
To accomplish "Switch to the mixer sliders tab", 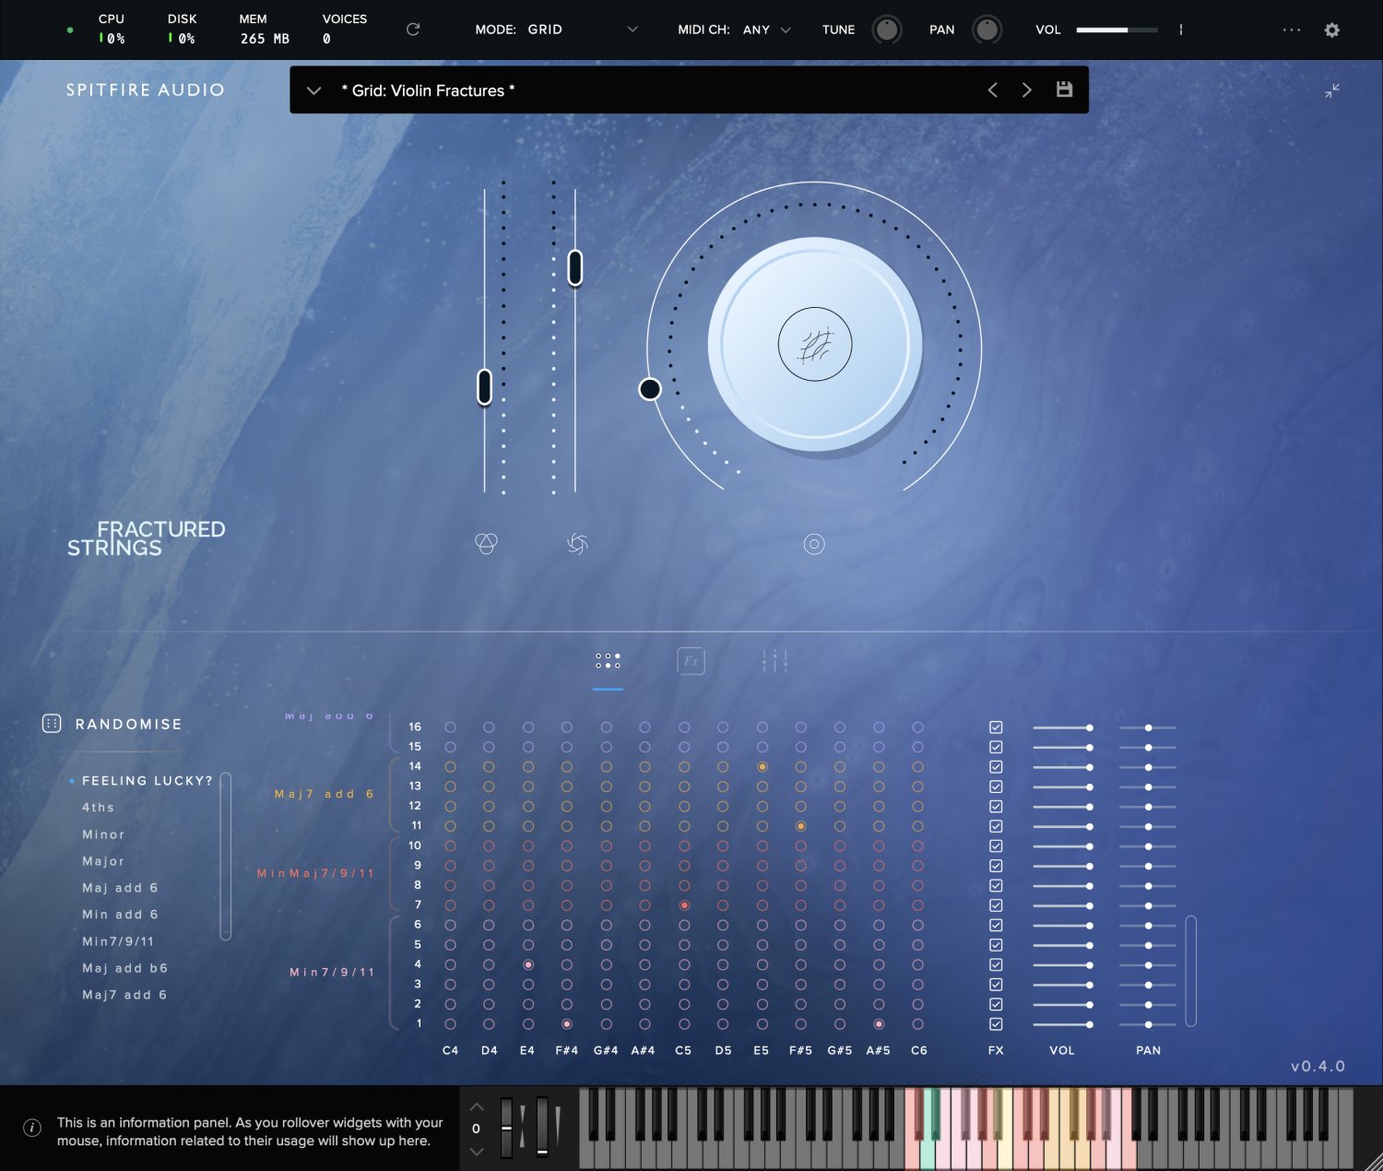I will tap(774, 661).
